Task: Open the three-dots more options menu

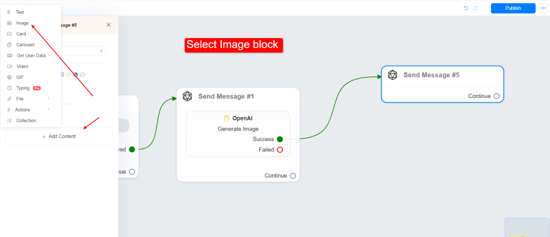Action: tap(543, 8)
